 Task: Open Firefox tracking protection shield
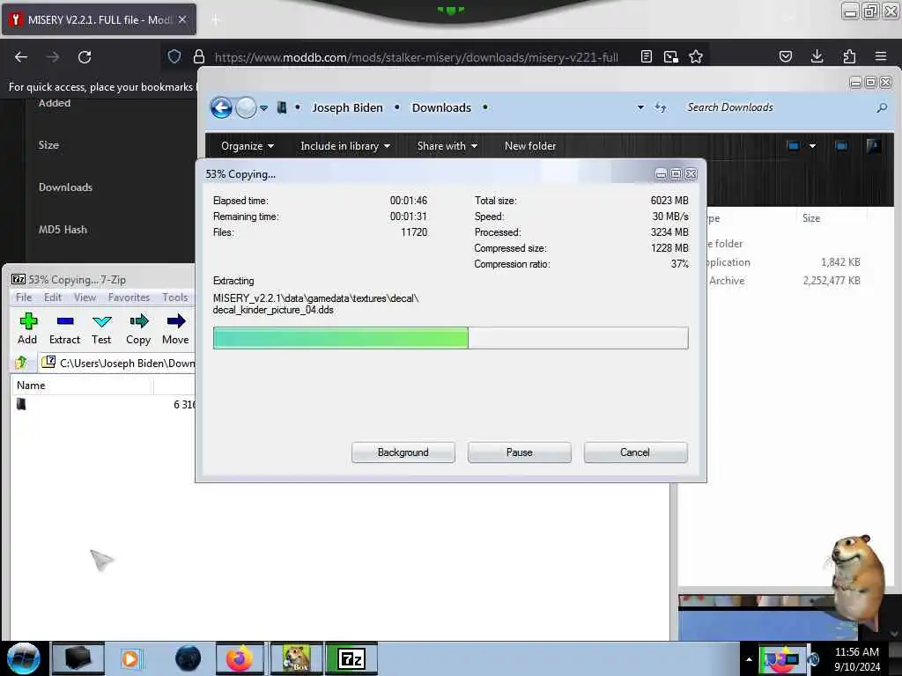click(174, 56)
